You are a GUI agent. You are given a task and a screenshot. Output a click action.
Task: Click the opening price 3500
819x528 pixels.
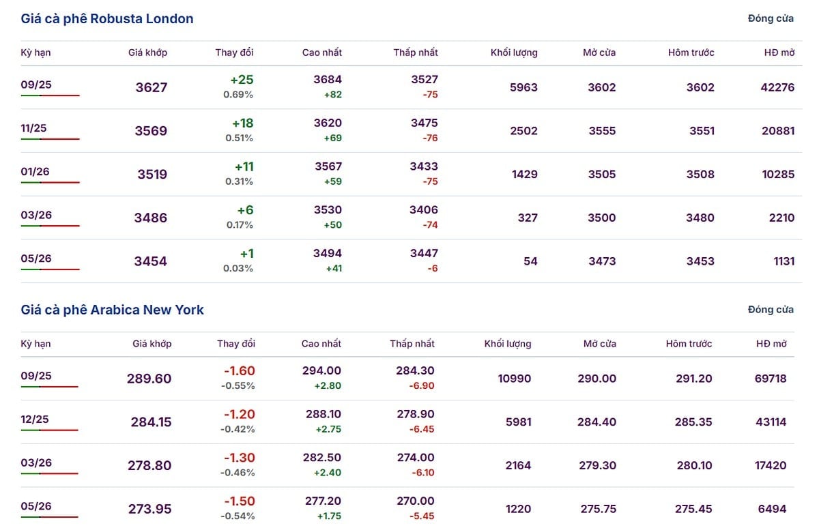[602, 218]
